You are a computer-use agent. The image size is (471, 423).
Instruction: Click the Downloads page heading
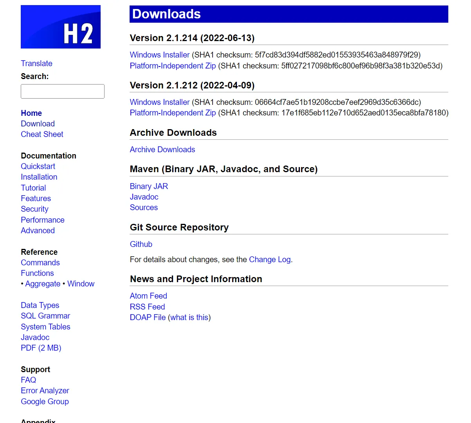[x=289, y=14]
